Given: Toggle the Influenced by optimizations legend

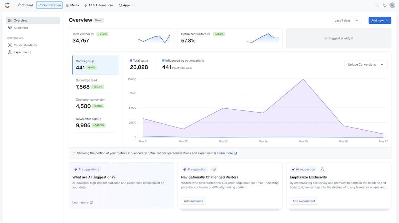Looking at the screenshot, I should click(183, 60).
